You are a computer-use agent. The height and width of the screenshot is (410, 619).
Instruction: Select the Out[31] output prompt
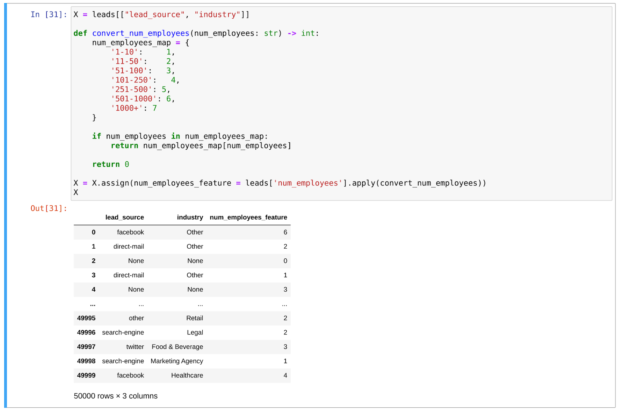point(49,208)
